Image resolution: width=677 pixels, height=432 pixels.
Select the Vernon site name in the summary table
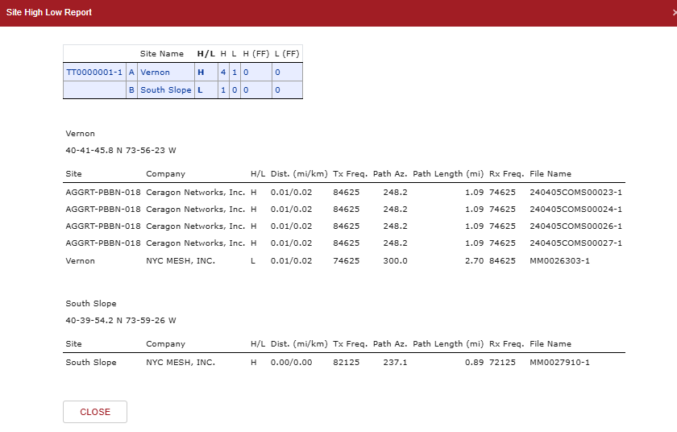155,73
